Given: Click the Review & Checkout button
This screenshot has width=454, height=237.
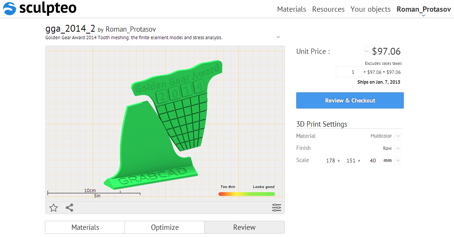Looking at the screenshot, I should pos(350,101).
